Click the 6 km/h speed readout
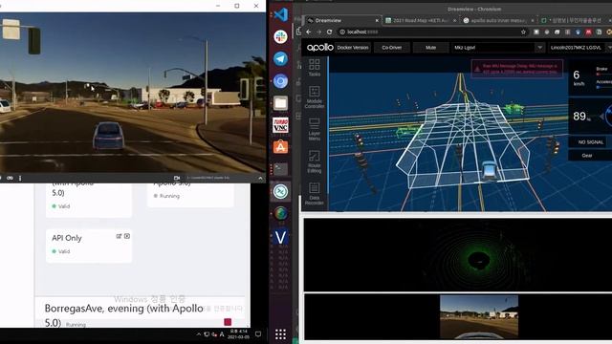612x344 pixels. click(579, 78)
